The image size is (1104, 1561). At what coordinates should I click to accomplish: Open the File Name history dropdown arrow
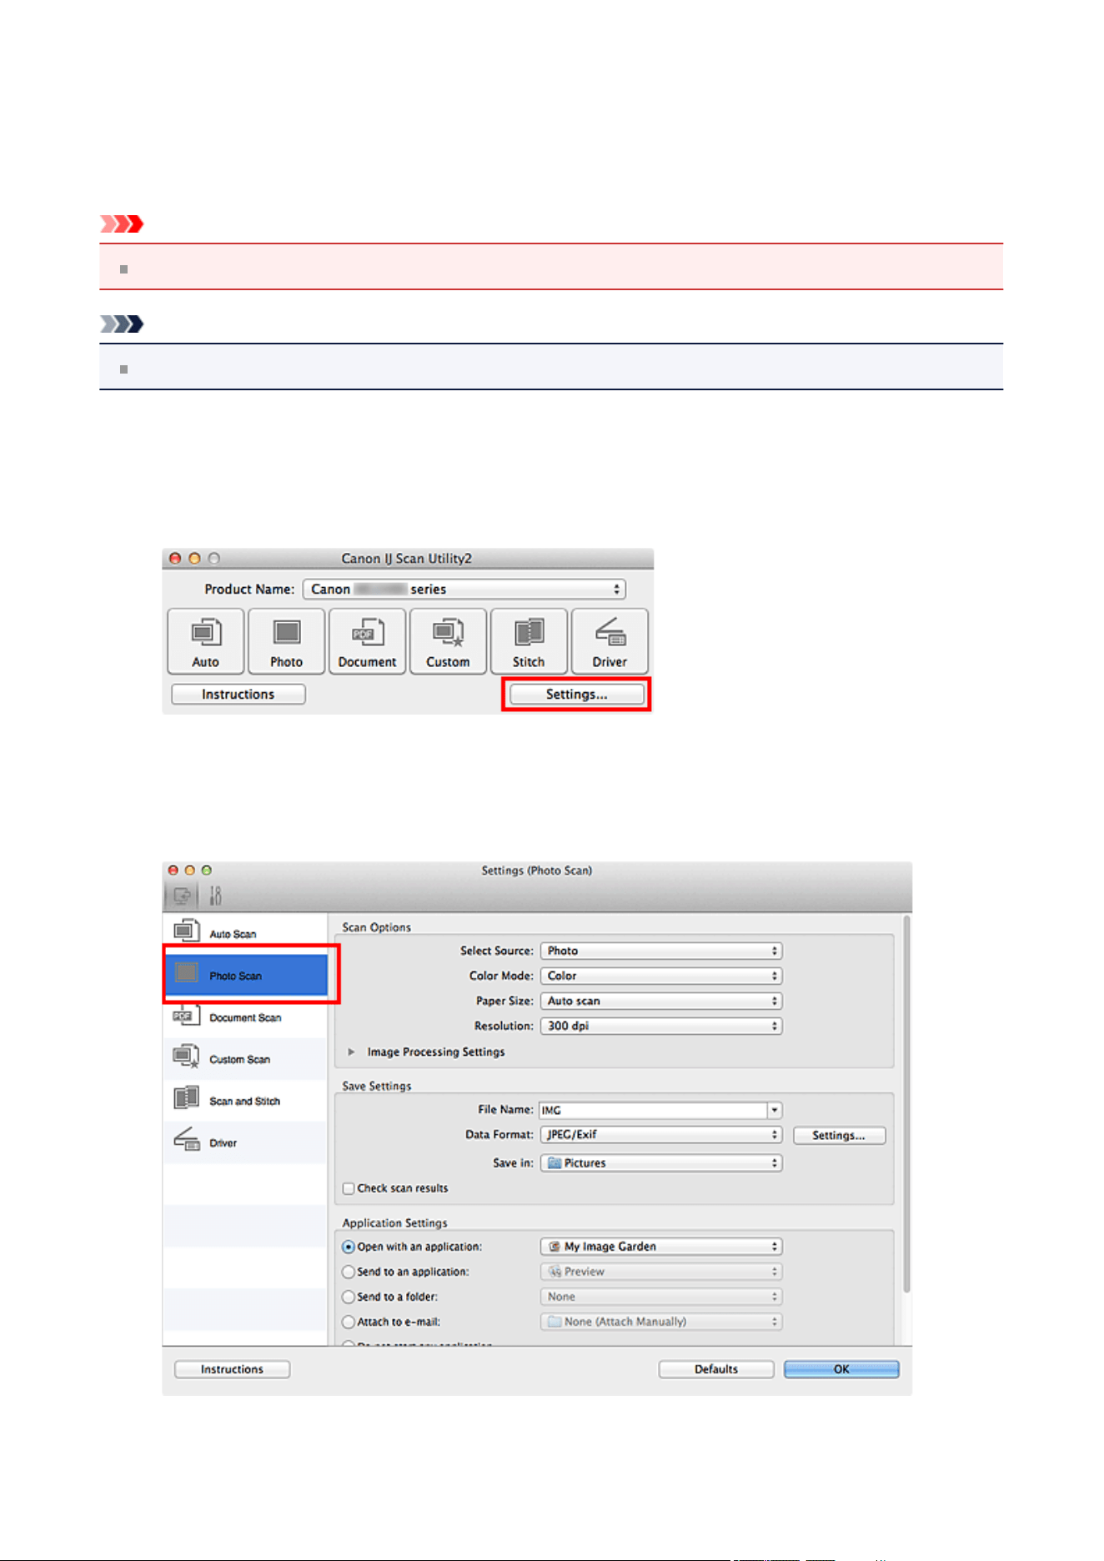775,1111
